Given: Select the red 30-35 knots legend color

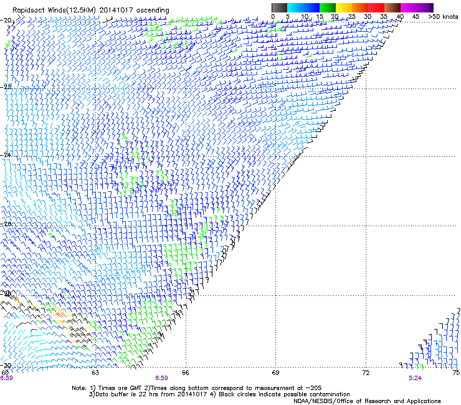Looking at the screenshot, I should coord(376,7).
